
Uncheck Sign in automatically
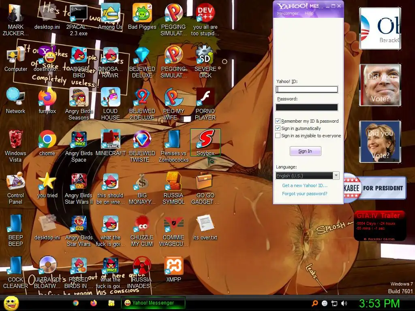(x=278, y=128)
